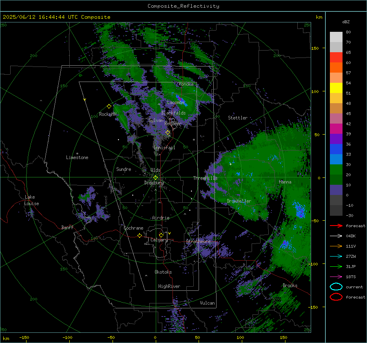Select the light gray 80 dBZ swatch
Viewport: 367px width, 343px height.
tap(336, 37)
